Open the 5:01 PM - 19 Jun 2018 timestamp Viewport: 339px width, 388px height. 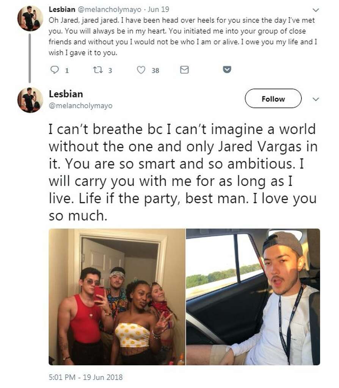(x=86, y=377)
